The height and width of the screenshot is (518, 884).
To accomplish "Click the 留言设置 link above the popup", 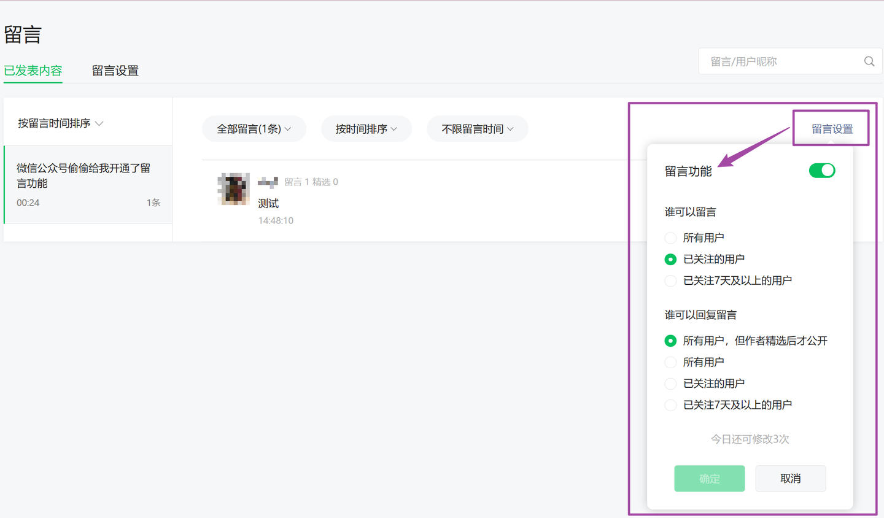I will [x=832, y=129].
